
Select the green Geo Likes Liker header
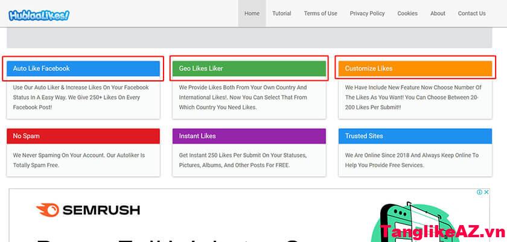(249, 69)
